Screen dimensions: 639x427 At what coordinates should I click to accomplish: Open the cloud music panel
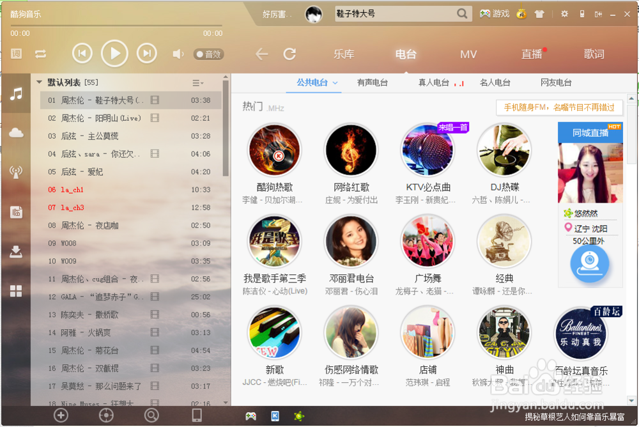(15, 132)
